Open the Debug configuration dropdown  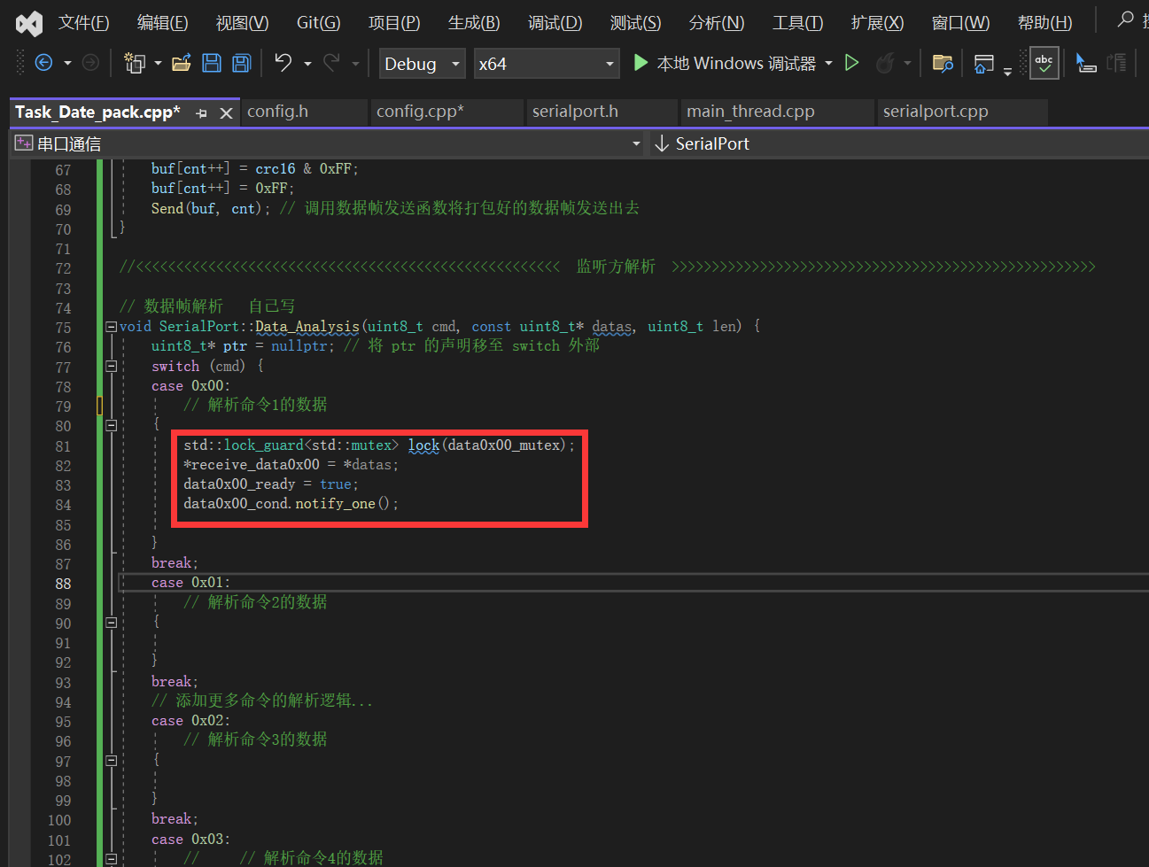[x=422, y=64]
